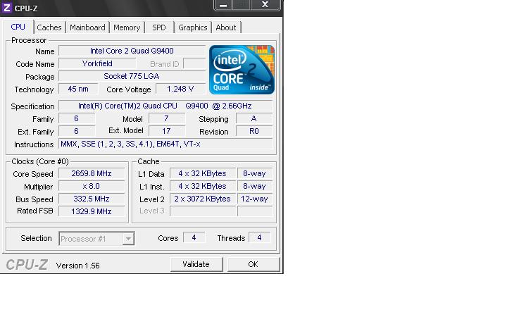Click the Instructions field listing MMX, SSE
This screenshot has width=507, height=317.
[165, 144]
